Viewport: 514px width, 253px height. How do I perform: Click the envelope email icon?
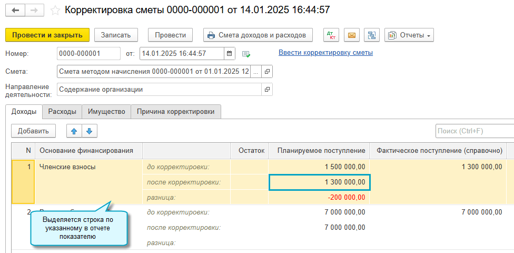coord(352,35)
